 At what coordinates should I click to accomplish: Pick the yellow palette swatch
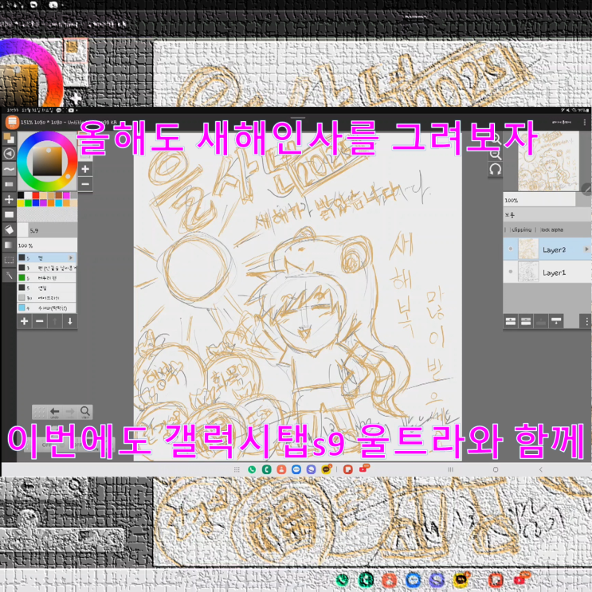[21, 203]
